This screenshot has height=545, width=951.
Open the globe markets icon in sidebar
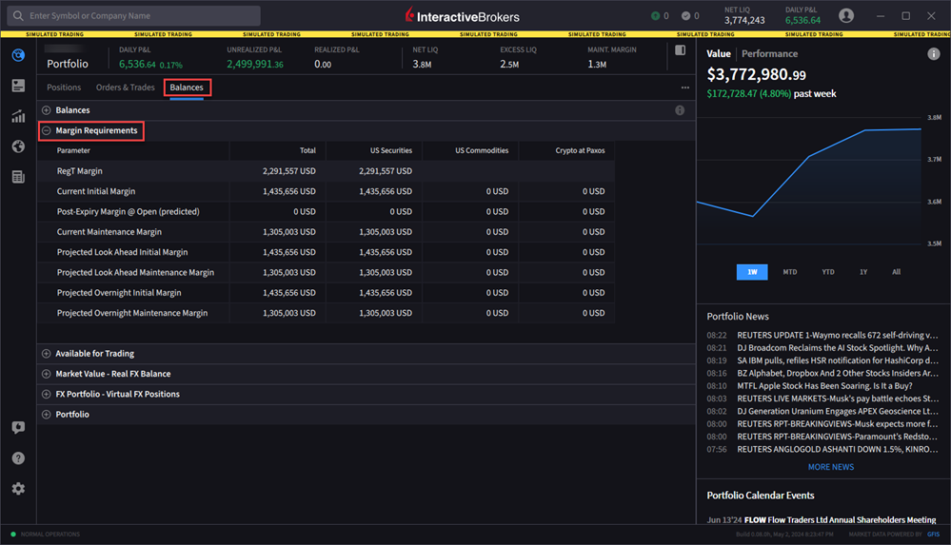18,146
